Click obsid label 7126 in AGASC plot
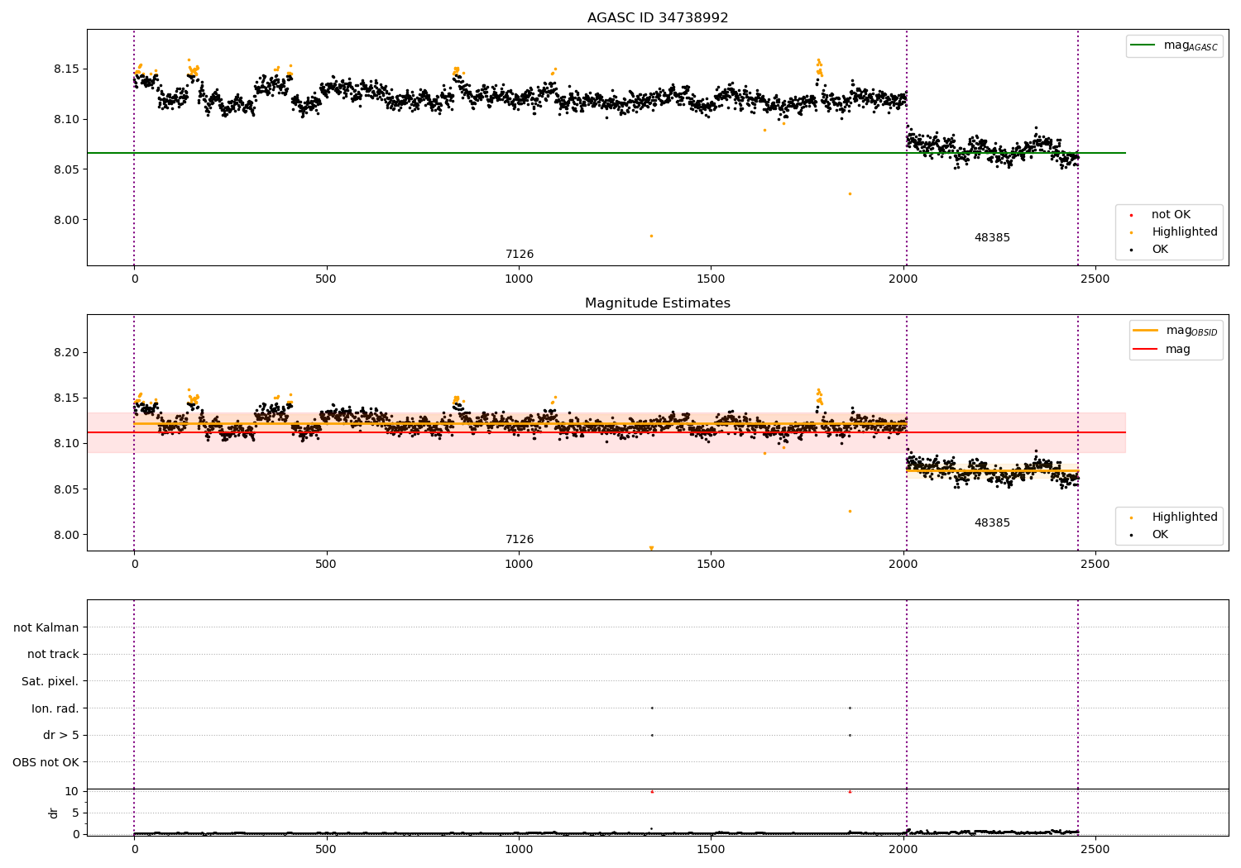The image size is (1241, 868). click(520, 254)
